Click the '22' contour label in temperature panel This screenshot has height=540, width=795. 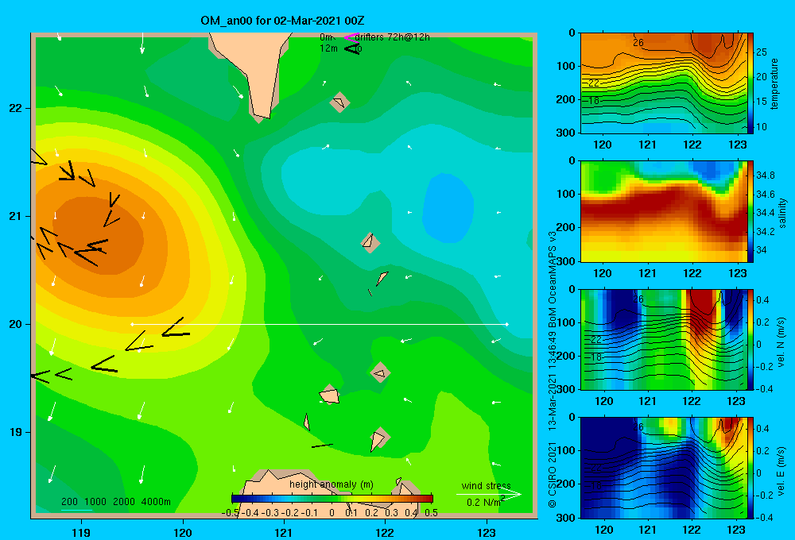[x=594, y=83]
